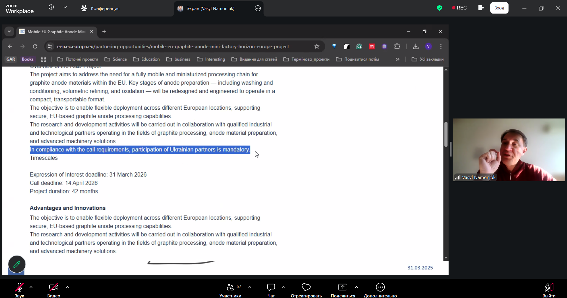Click the shared page vertical scrollbar thumb
The width and height of the screenshot is (567, 298).
(446, 134)
